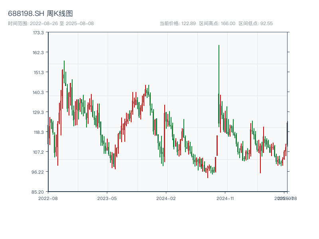Click y-axis label 151.3
This screenshot has height=239, width=319.
pos(39,72)
